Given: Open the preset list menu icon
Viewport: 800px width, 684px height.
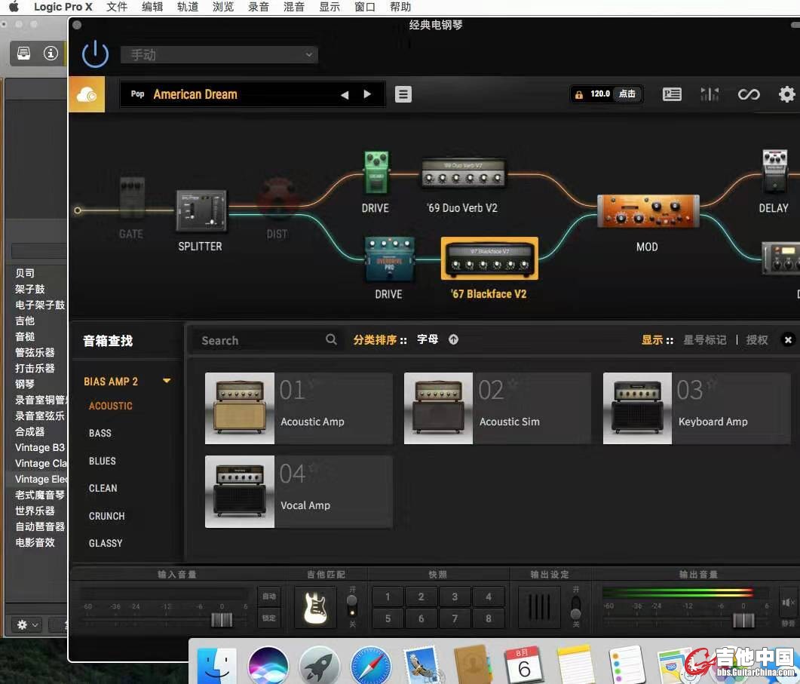Looking at the screenshot, I should pos(403,94).
